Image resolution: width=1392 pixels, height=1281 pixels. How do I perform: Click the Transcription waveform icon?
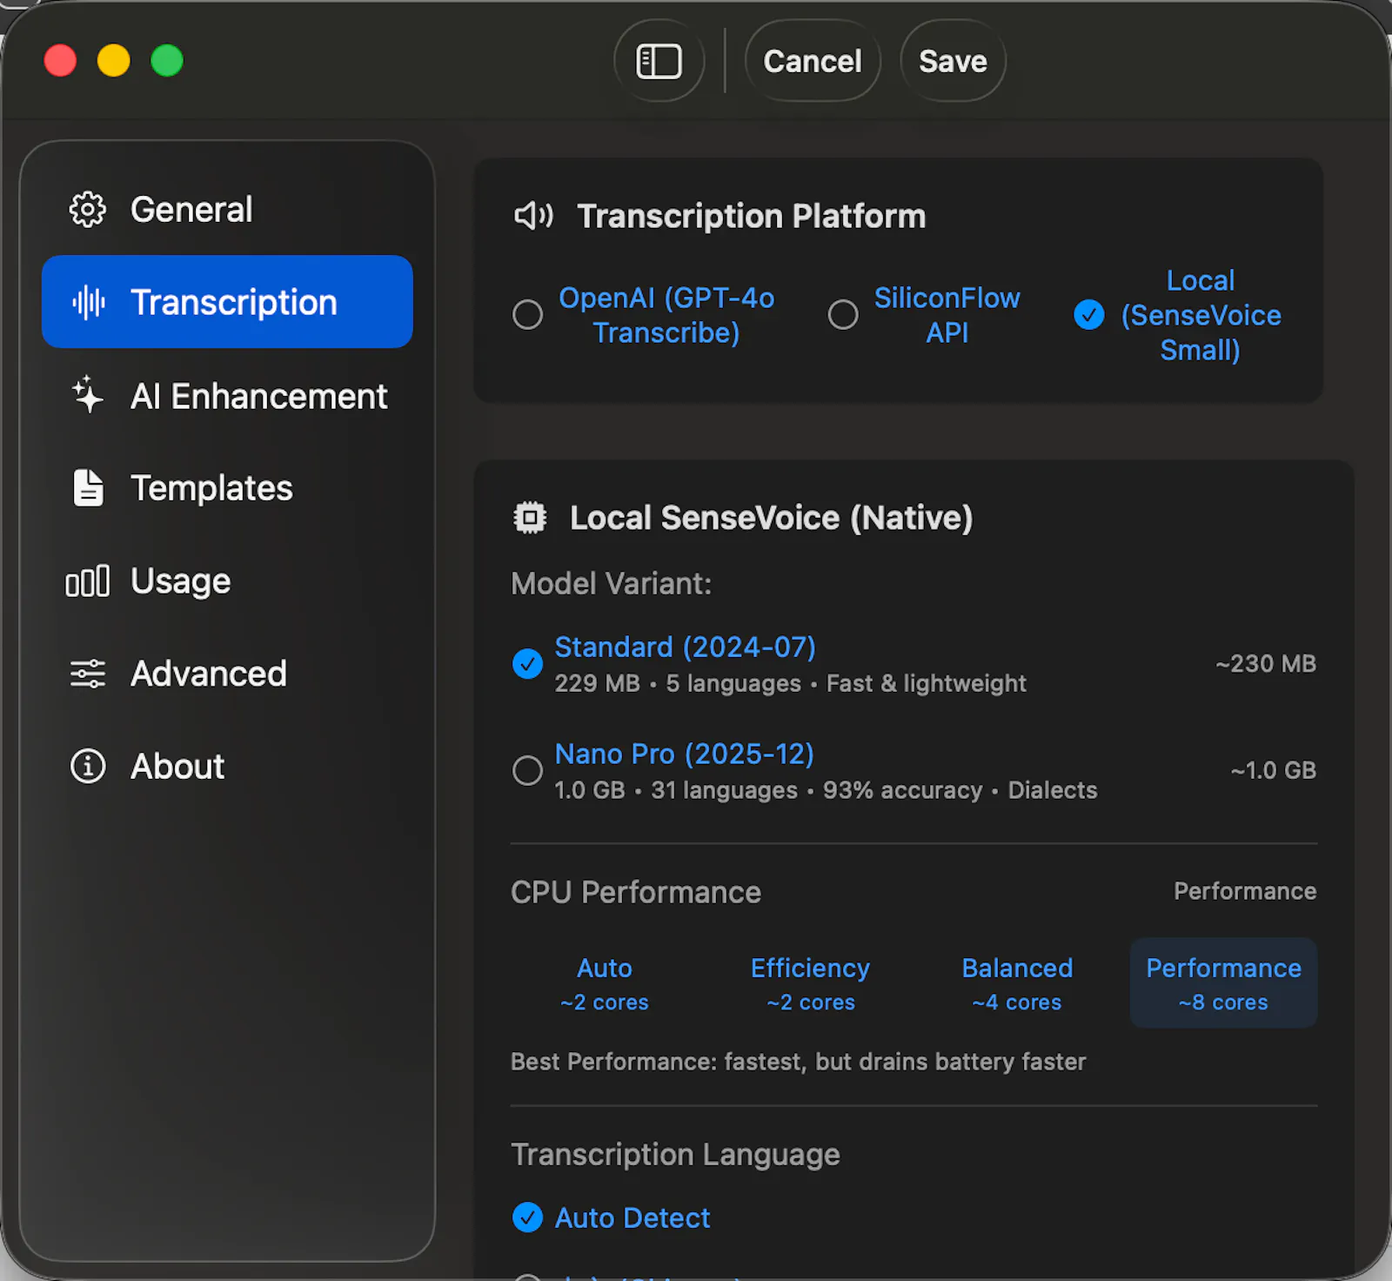pos(88,302)
